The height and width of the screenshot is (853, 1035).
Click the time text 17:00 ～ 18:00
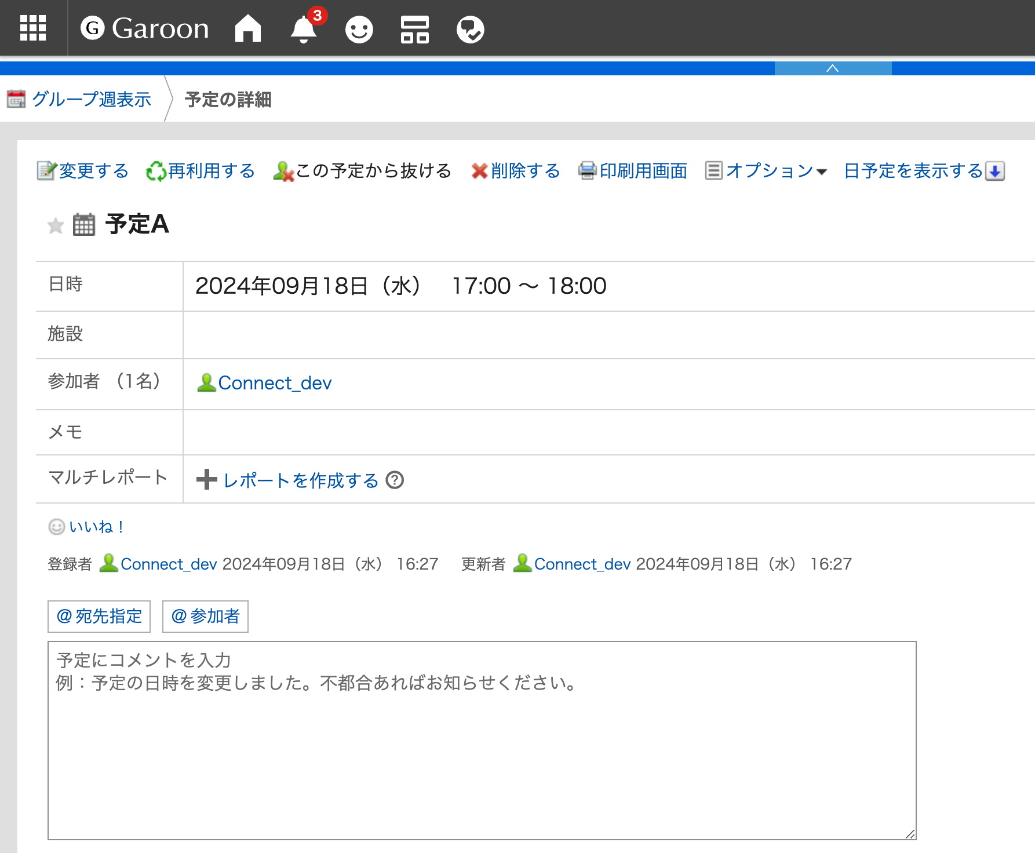tap(529, 286)
